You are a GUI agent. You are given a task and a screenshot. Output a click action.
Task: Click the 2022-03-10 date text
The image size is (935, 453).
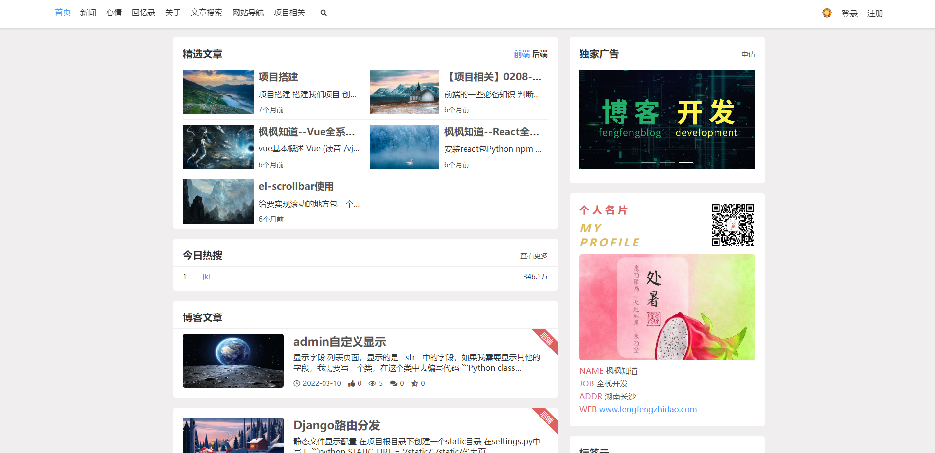tap(322, 383)
